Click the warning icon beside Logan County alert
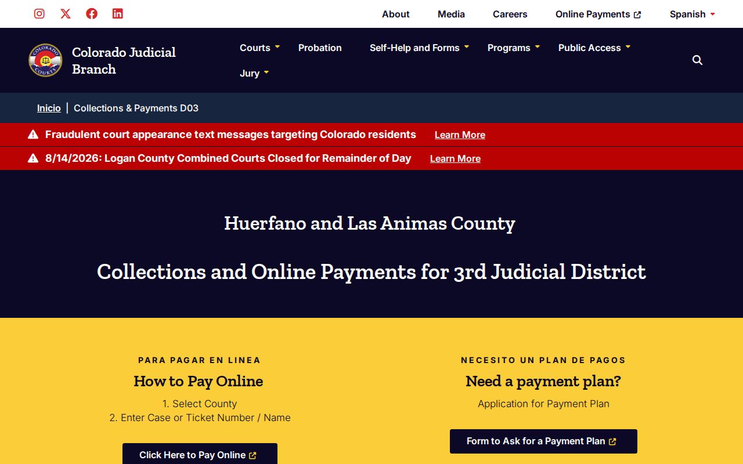Viewport: 743px width, 464px height. tap(33, 158)
